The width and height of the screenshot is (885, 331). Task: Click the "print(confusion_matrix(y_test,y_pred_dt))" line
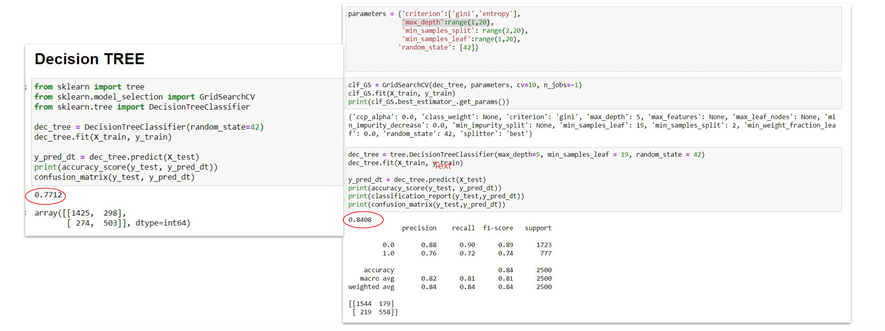click(426, 205)
